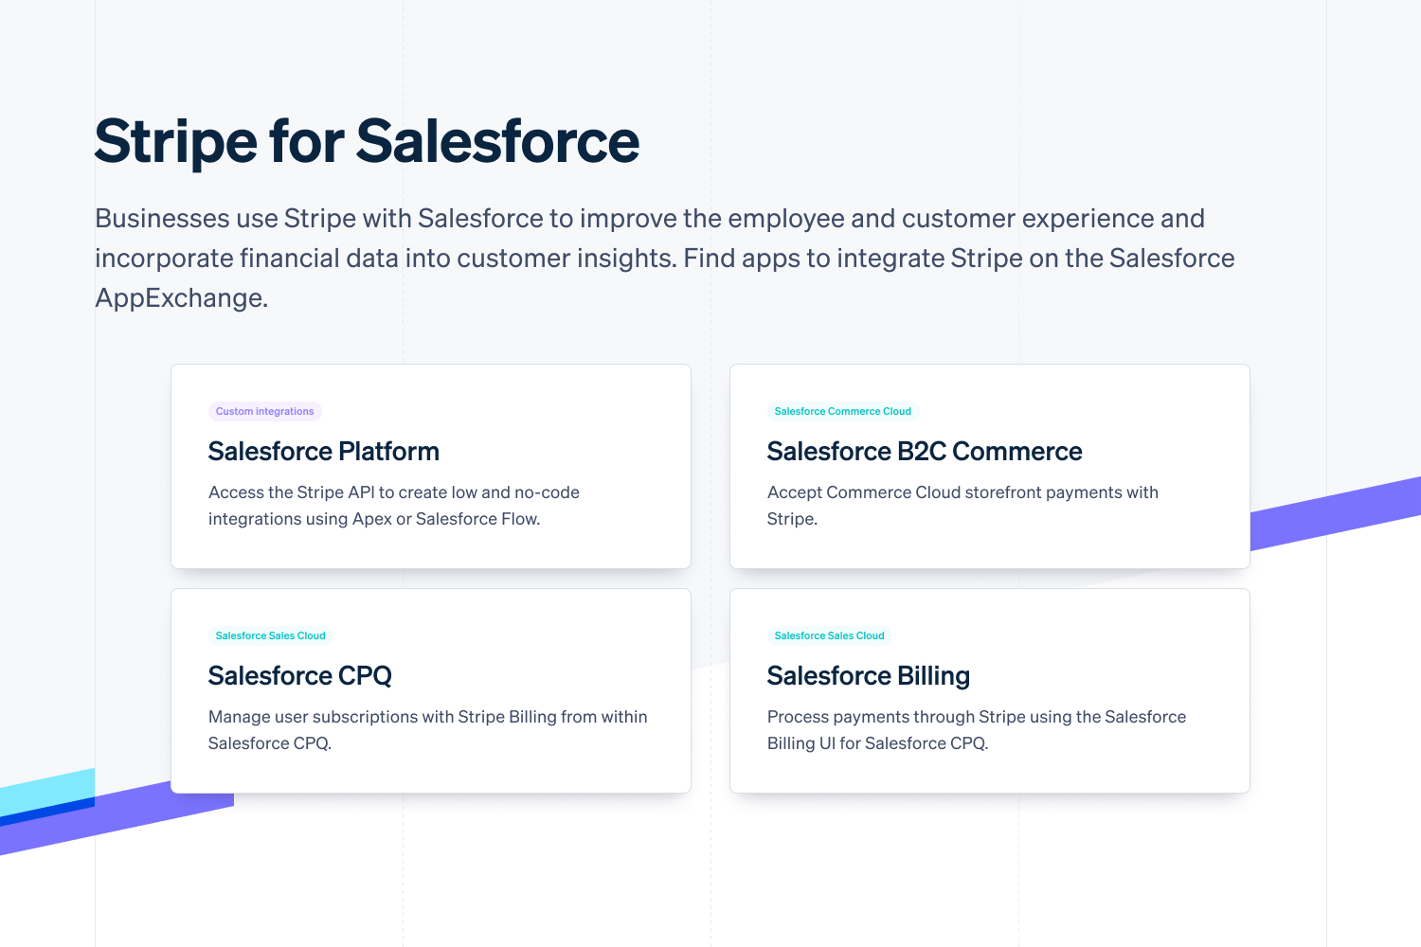1421x947 pixels.
Task: Click the description mentioning Apex or Salesforce Flow
Action: [393, 506]
